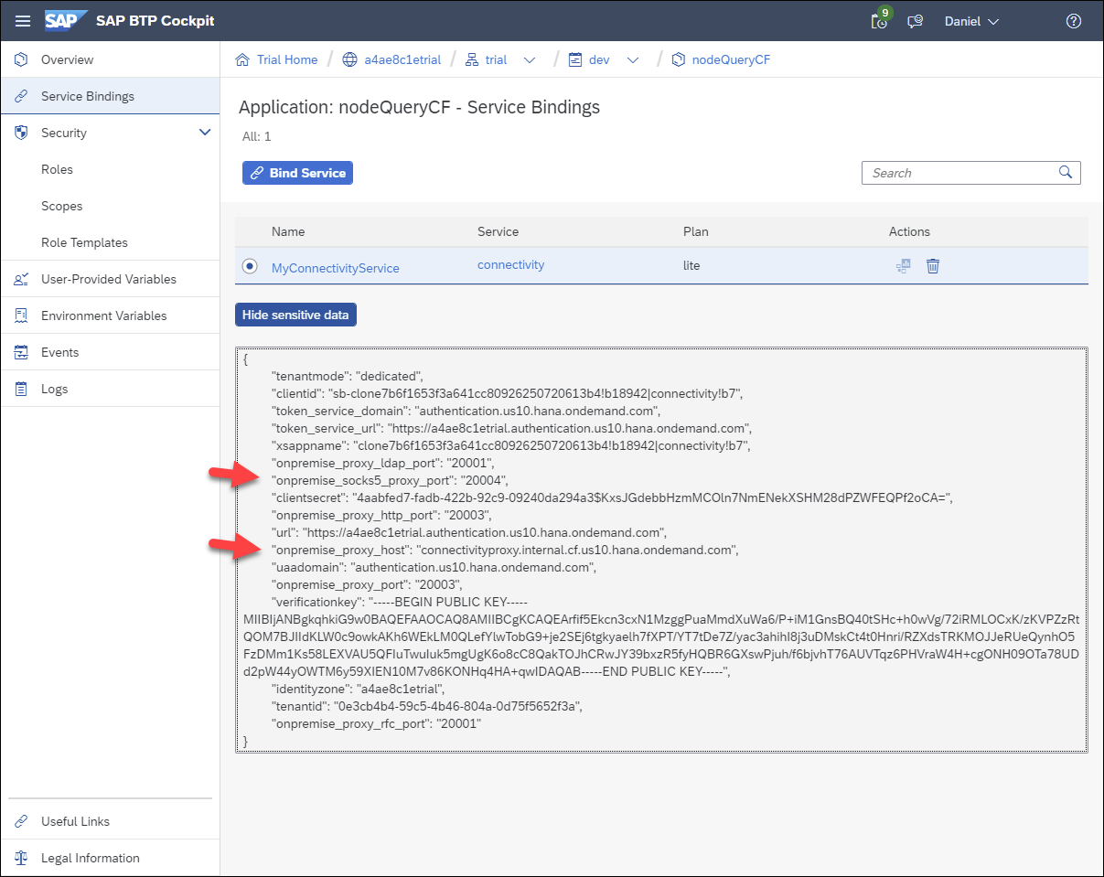Click the Bind Service button
This screenshot has width=1104, height=877.
[297, 173]
